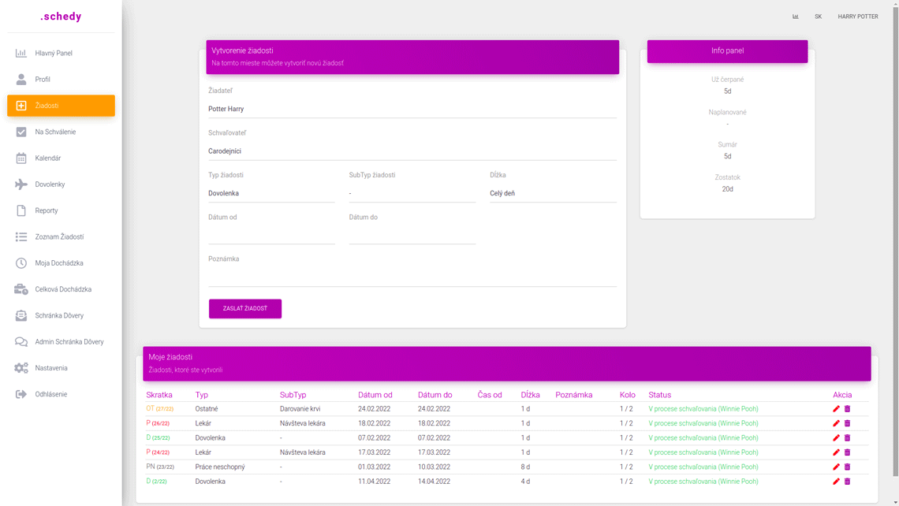Click the Odhlásenie logout icon
Viewport: 899px width, 506px height.
21,394
